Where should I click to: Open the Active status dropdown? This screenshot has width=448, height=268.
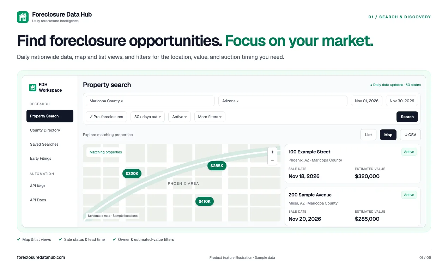click(180, 117)
